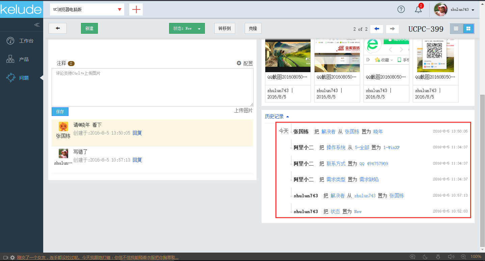
Task: Click the UCPC-399 issue ID
Action: [x=426, y=29]
